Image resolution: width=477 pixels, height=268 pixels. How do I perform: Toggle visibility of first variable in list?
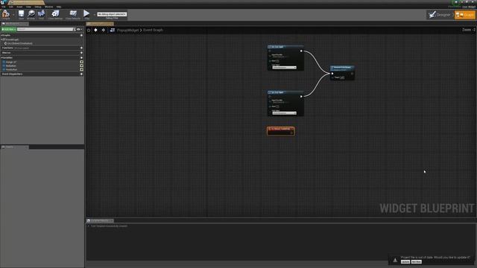(x=81, y=62)
